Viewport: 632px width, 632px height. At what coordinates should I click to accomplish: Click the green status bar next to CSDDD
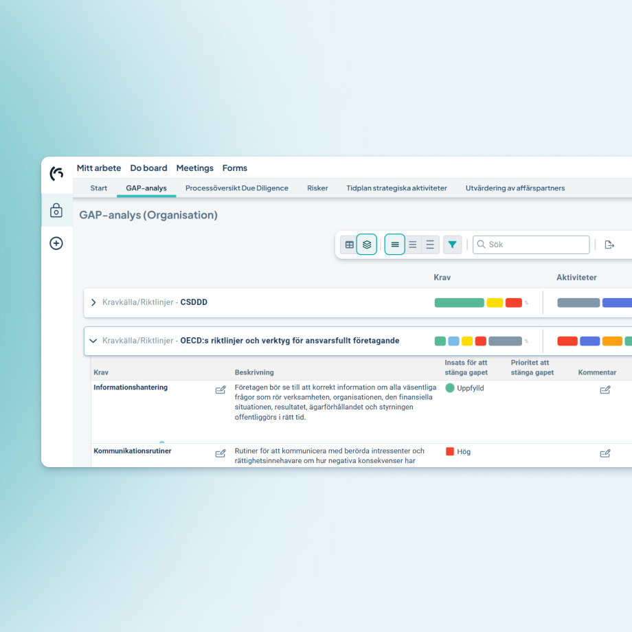point(459,302)
